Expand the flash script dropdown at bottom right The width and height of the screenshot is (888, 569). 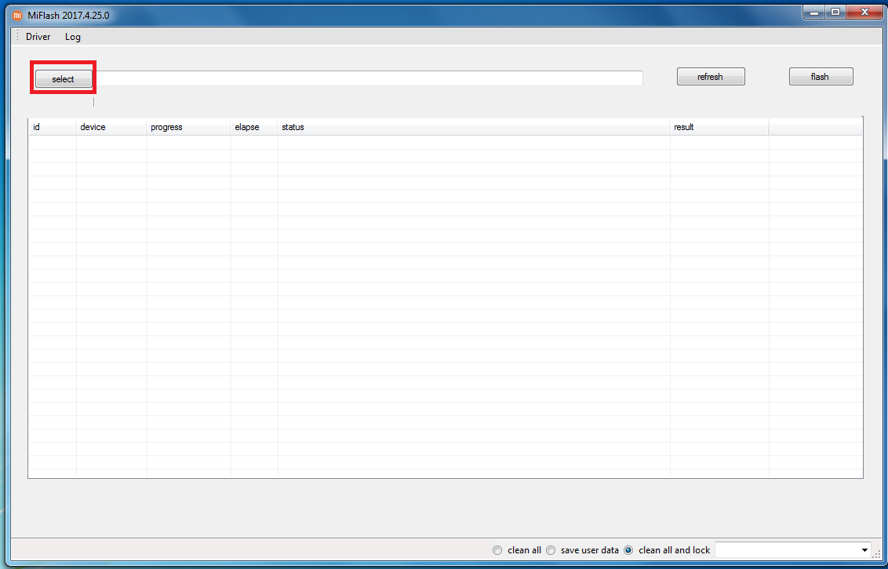(864, 550)
